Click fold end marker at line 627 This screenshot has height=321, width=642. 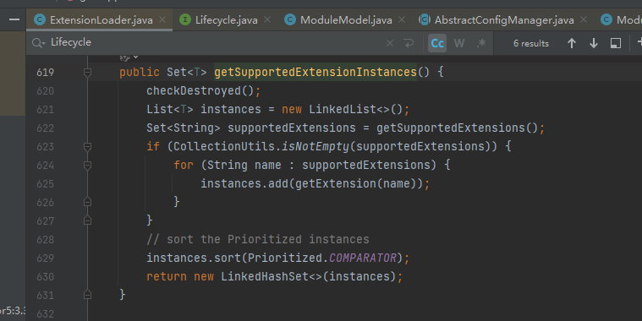click(87, 220)
